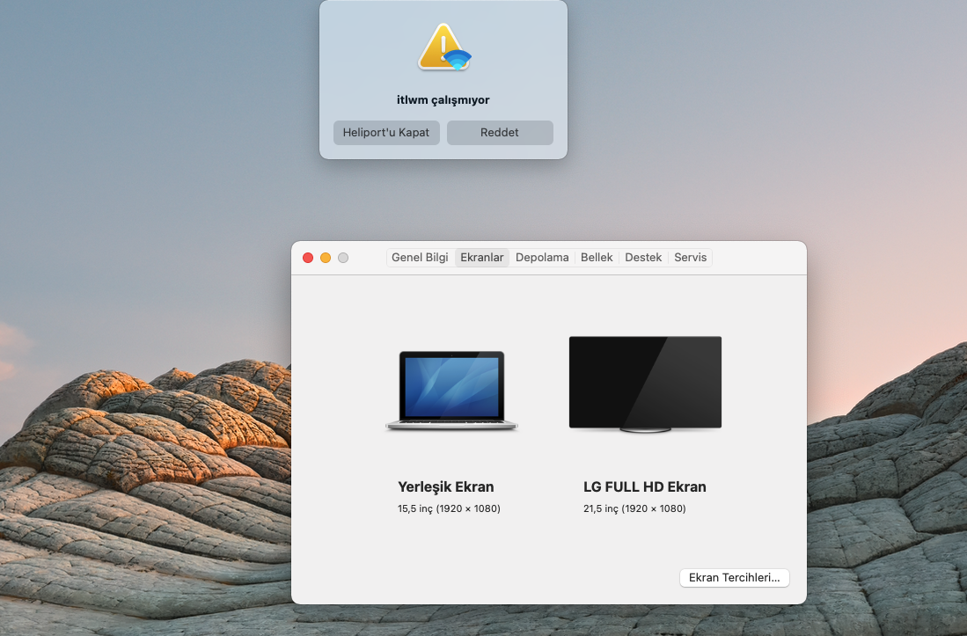Select the built-in laptop display image
The height and width of the screenshot is (636, 967).
451,390
